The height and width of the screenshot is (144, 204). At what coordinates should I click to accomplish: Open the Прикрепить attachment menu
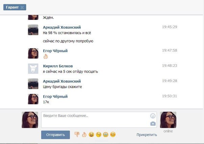147,135
